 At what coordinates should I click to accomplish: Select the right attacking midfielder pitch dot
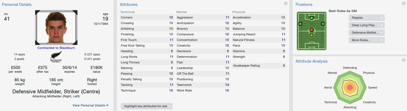(323, 24)
